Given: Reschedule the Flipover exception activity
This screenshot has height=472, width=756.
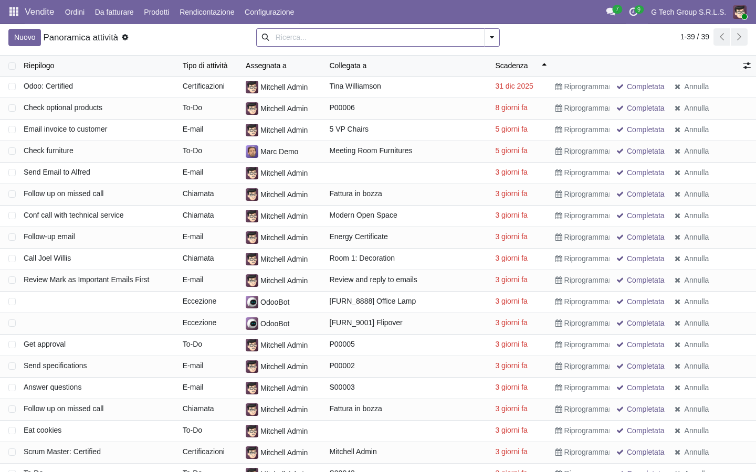Looking at the screenshot, I should click(582, 323).
